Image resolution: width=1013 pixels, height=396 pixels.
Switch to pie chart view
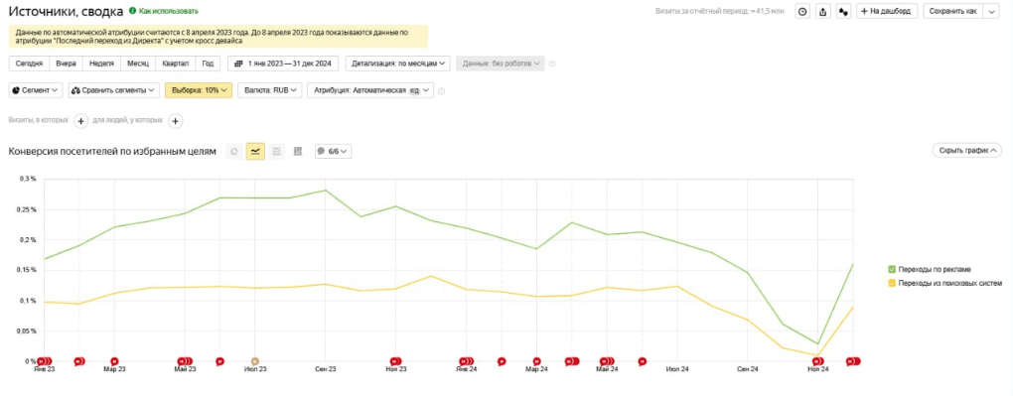click(233, 151)
